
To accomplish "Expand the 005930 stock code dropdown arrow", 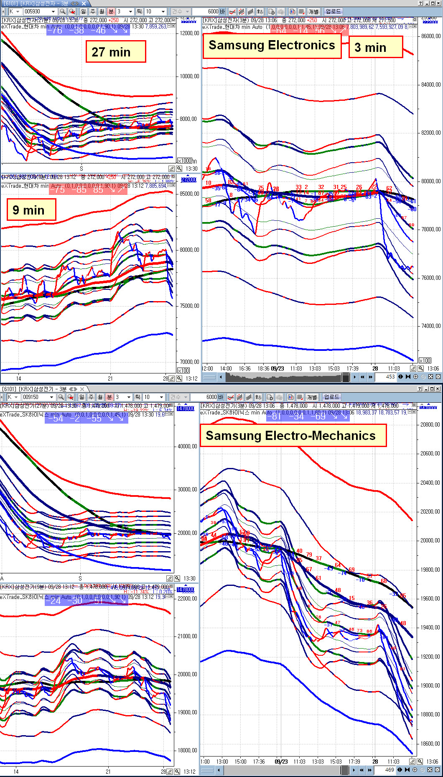I will click(53, 12).
